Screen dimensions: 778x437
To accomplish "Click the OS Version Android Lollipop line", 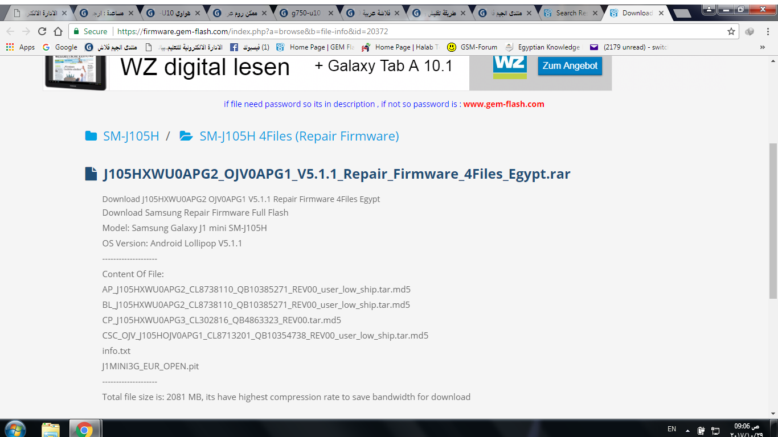I will point(172,244).
